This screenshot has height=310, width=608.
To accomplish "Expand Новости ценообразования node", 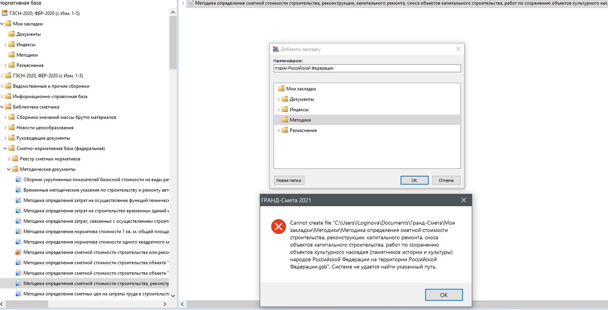I will coord(5,128).
